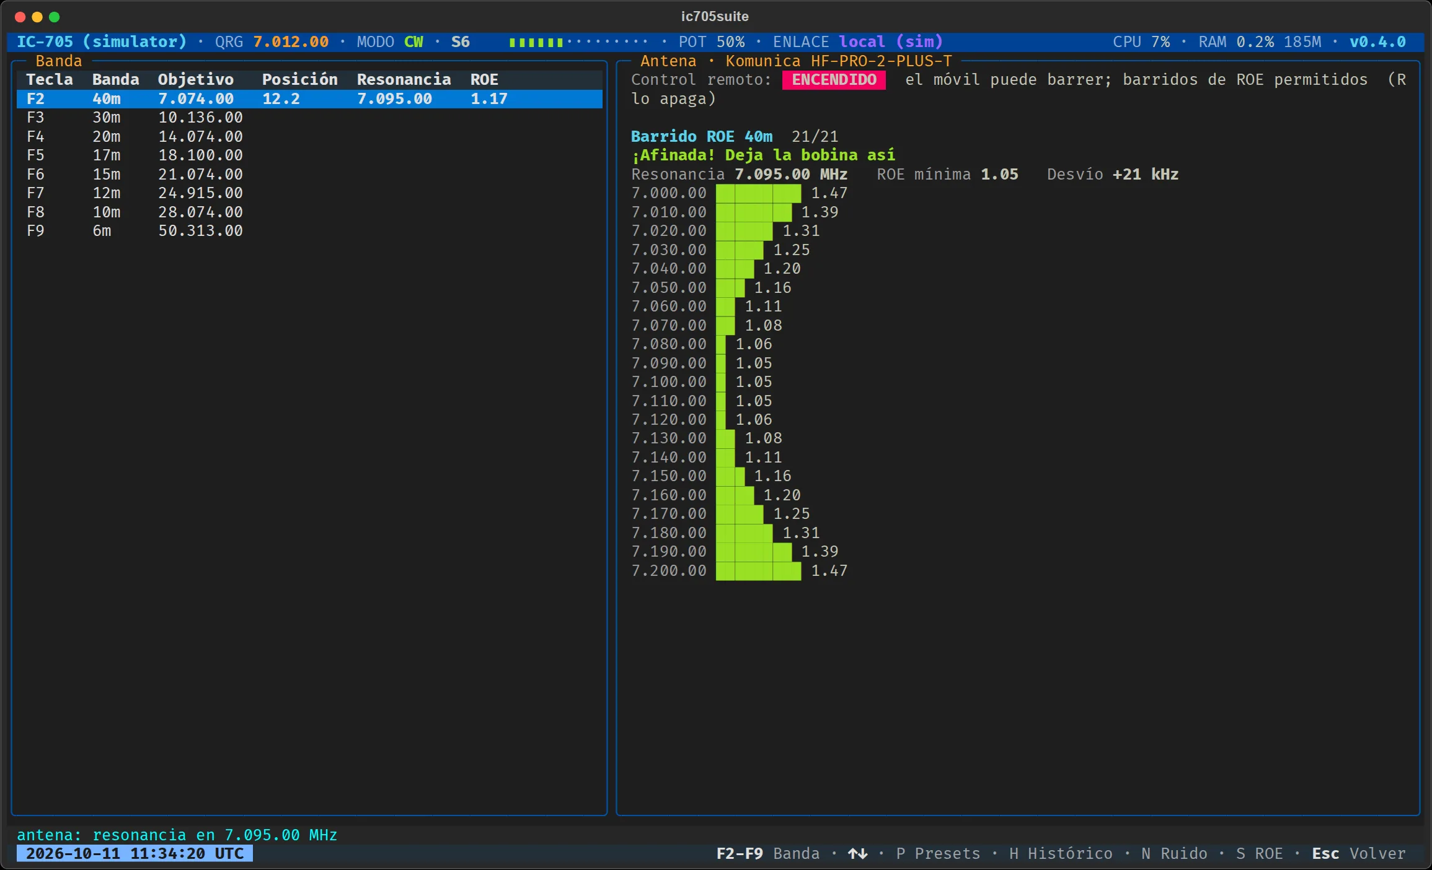Click the 2026-10-11 UTC clock badge
The image size is (1432, 870).
tap(135, 853)
